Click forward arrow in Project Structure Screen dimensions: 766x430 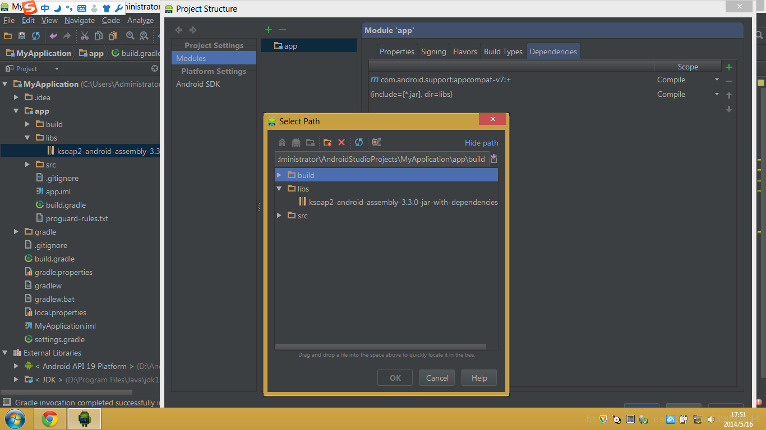(x=193, y=30)
